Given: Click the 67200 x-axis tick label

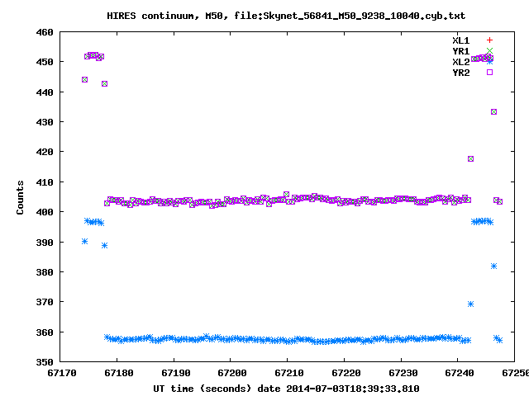Looking at the screenshot, I should [232, 373].
